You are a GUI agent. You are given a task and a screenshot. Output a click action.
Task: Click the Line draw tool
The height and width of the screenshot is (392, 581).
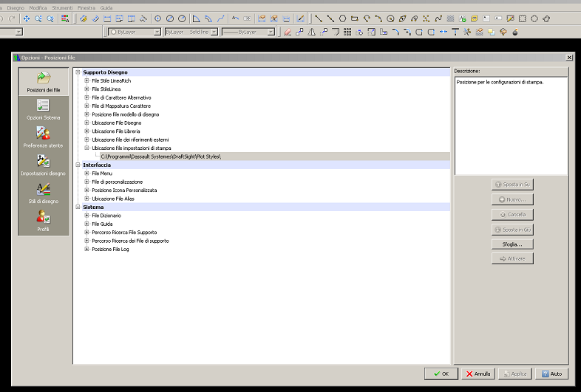(x=319, y=18)
